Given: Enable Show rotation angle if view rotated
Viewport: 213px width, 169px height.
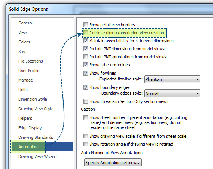Looking at the screenshot, I should [x=86, y=144].
